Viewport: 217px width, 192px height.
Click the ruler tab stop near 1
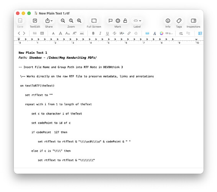[x=38, y=40]
